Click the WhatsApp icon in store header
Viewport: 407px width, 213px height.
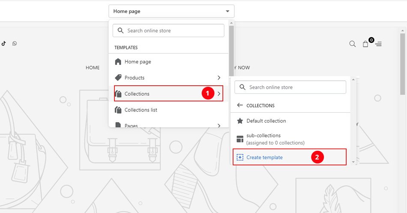tap(15, 43)
